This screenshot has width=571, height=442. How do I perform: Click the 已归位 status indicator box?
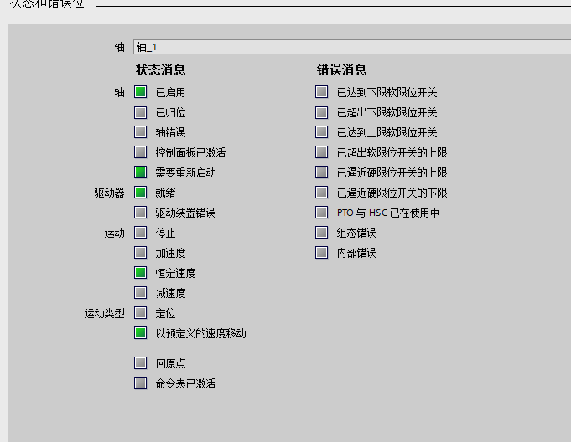coord(141,112)
